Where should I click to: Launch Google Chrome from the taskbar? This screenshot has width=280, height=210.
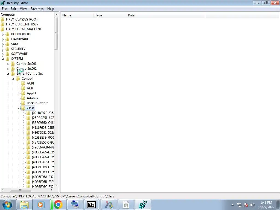[58, 205]
